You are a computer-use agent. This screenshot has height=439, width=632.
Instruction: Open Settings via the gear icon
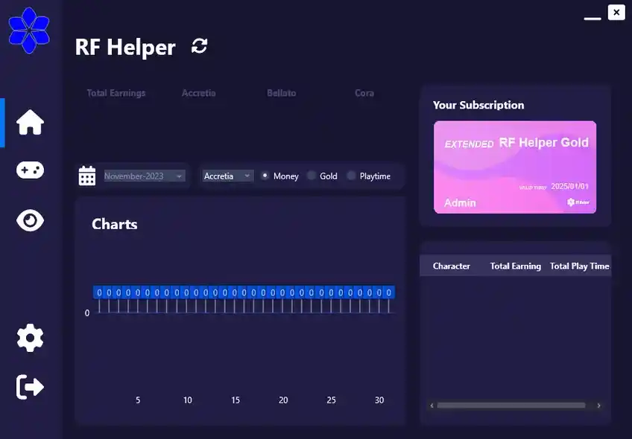click(x=29, y=338)
